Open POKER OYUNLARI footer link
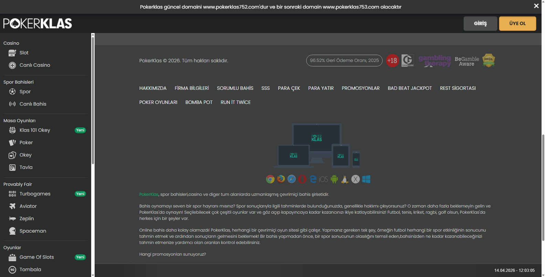The width and height of the screenshot is (545, 277). pos(158,102)
